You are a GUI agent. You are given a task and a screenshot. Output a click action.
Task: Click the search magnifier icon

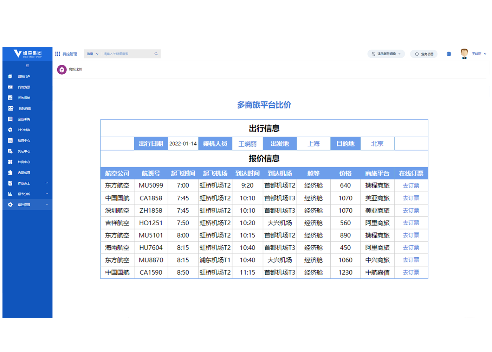(156, 54)
